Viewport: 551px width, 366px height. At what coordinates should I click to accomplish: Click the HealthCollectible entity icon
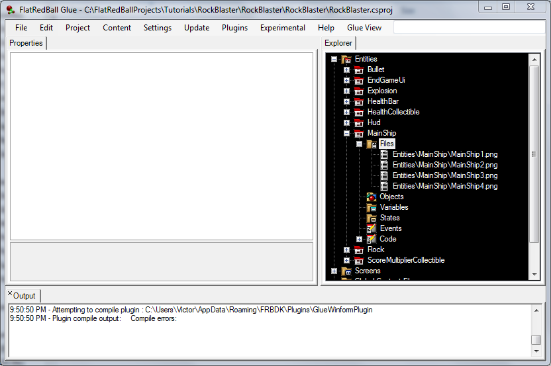[x=359, y=112]
